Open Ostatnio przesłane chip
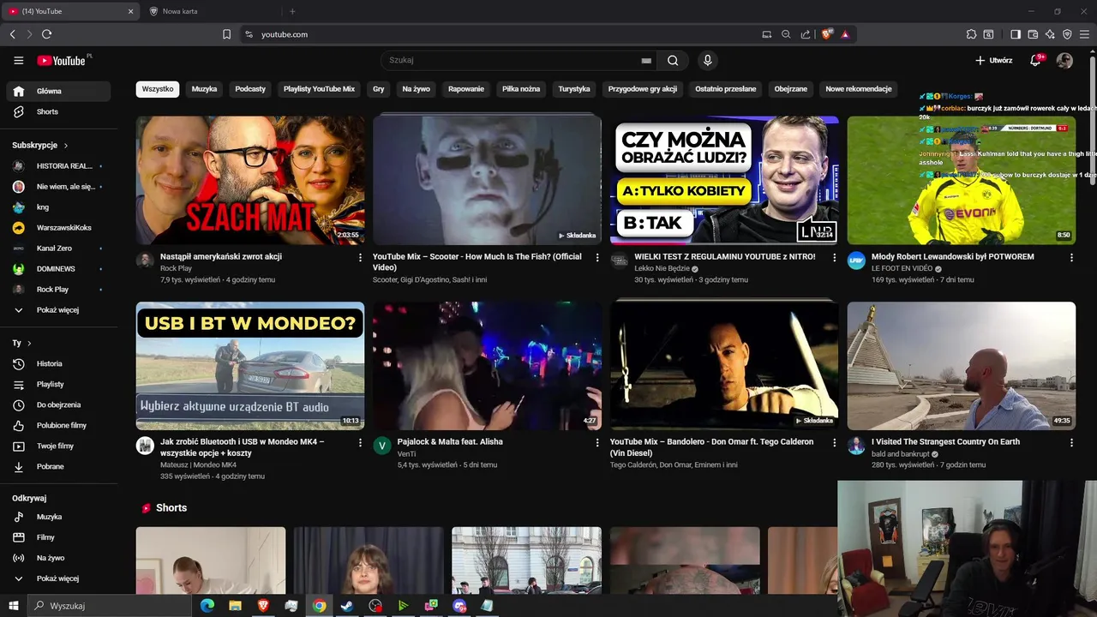 coord(726,89)
